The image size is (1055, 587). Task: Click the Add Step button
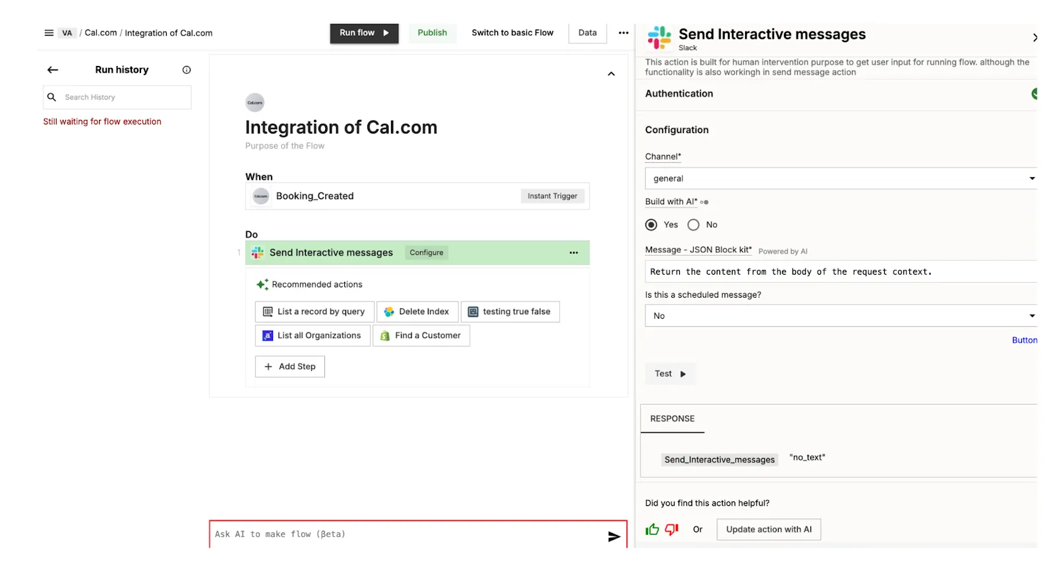(x=290, y=367)
